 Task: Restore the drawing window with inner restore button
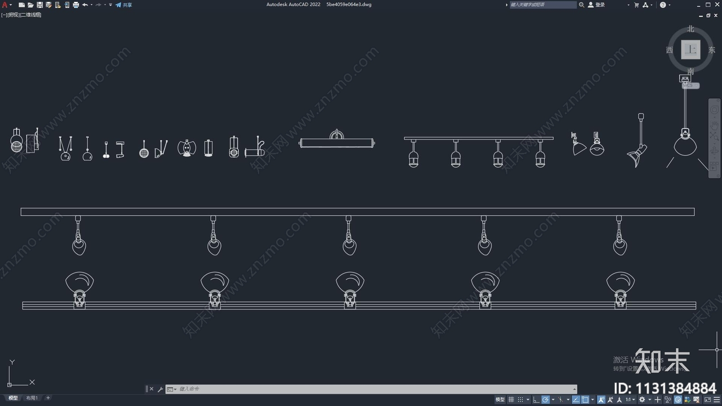tap(708, 15)
